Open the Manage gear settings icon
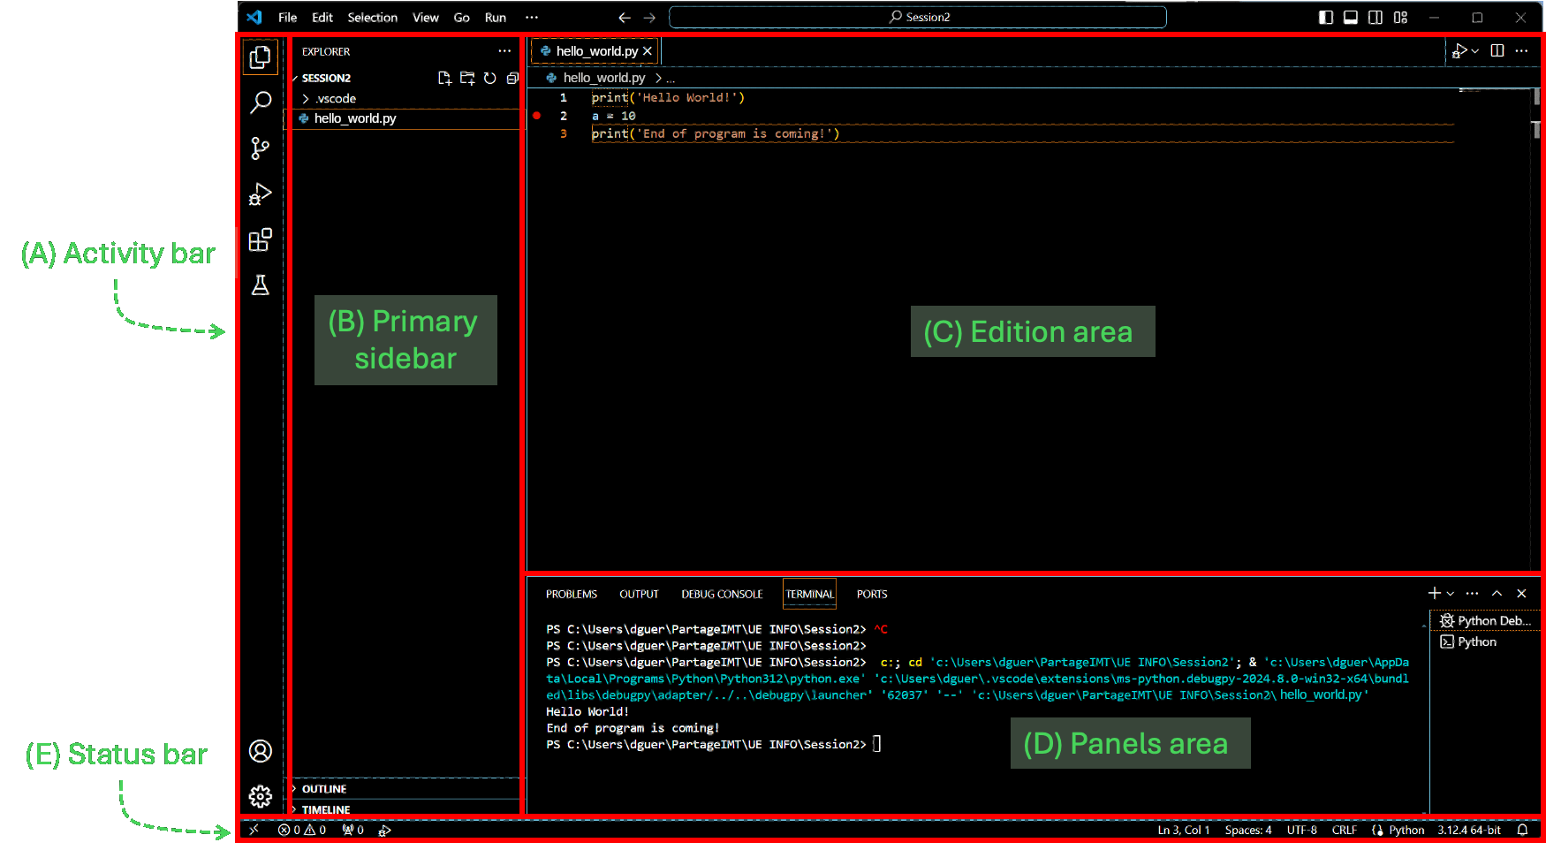1546x850 pixels. (x=261, y=797)
